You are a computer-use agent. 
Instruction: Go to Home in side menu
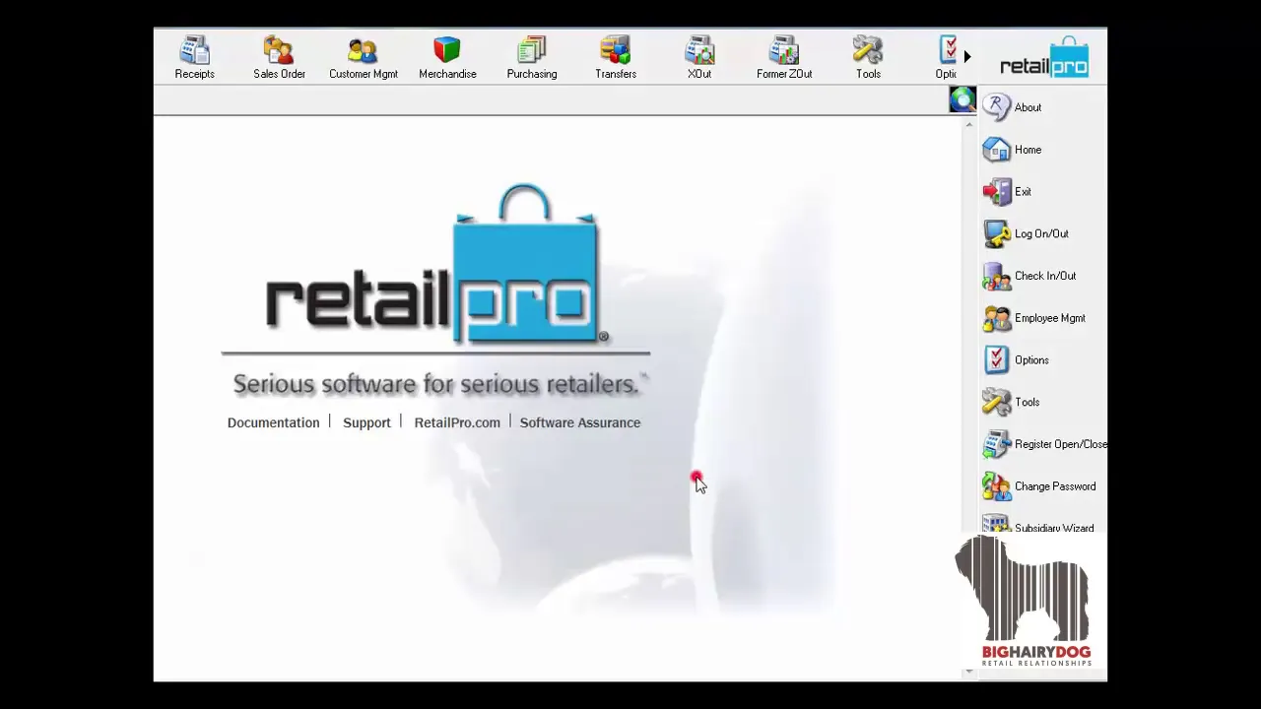1012,150
